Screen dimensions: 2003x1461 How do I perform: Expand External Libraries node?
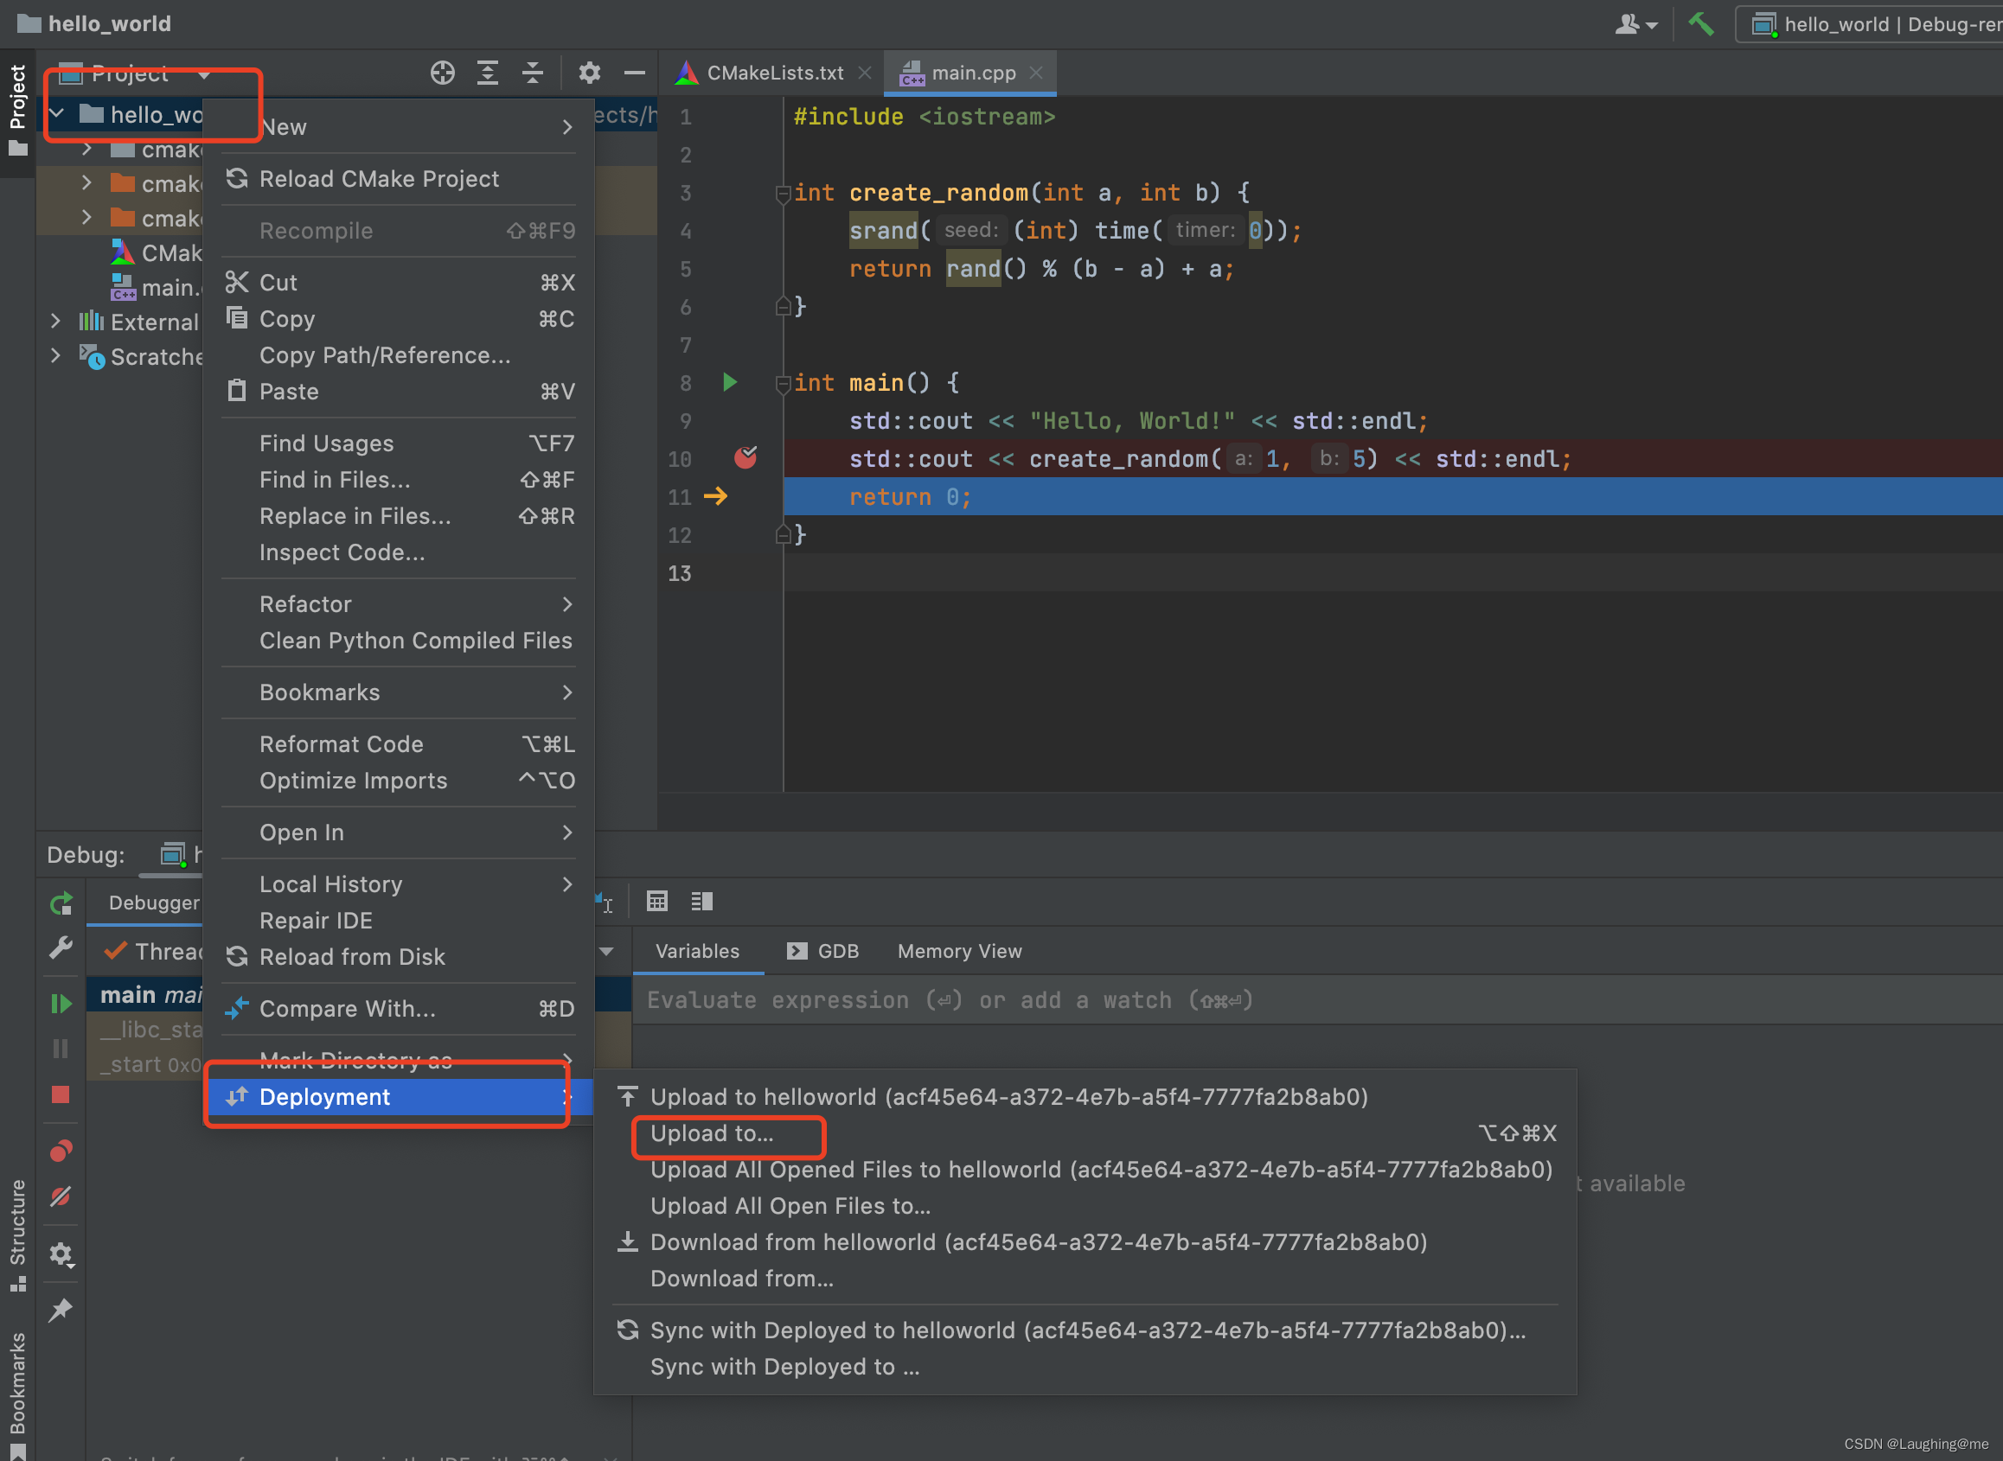click(x=55, y=321)
